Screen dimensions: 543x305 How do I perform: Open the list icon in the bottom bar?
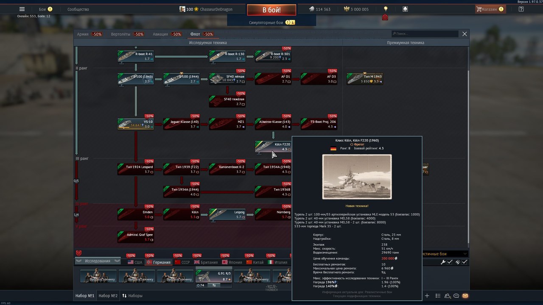coord(438,296)
